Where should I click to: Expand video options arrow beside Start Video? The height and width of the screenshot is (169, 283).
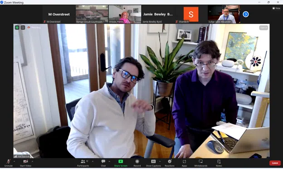pos(33,161)
